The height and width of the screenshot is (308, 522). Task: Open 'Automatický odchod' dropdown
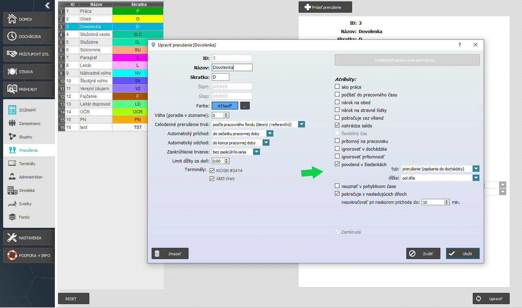[266, 143]
